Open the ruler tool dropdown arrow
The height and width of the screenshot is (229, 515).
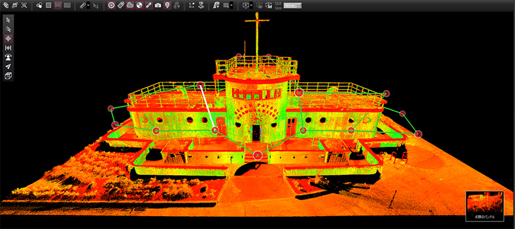click(89, 6)
